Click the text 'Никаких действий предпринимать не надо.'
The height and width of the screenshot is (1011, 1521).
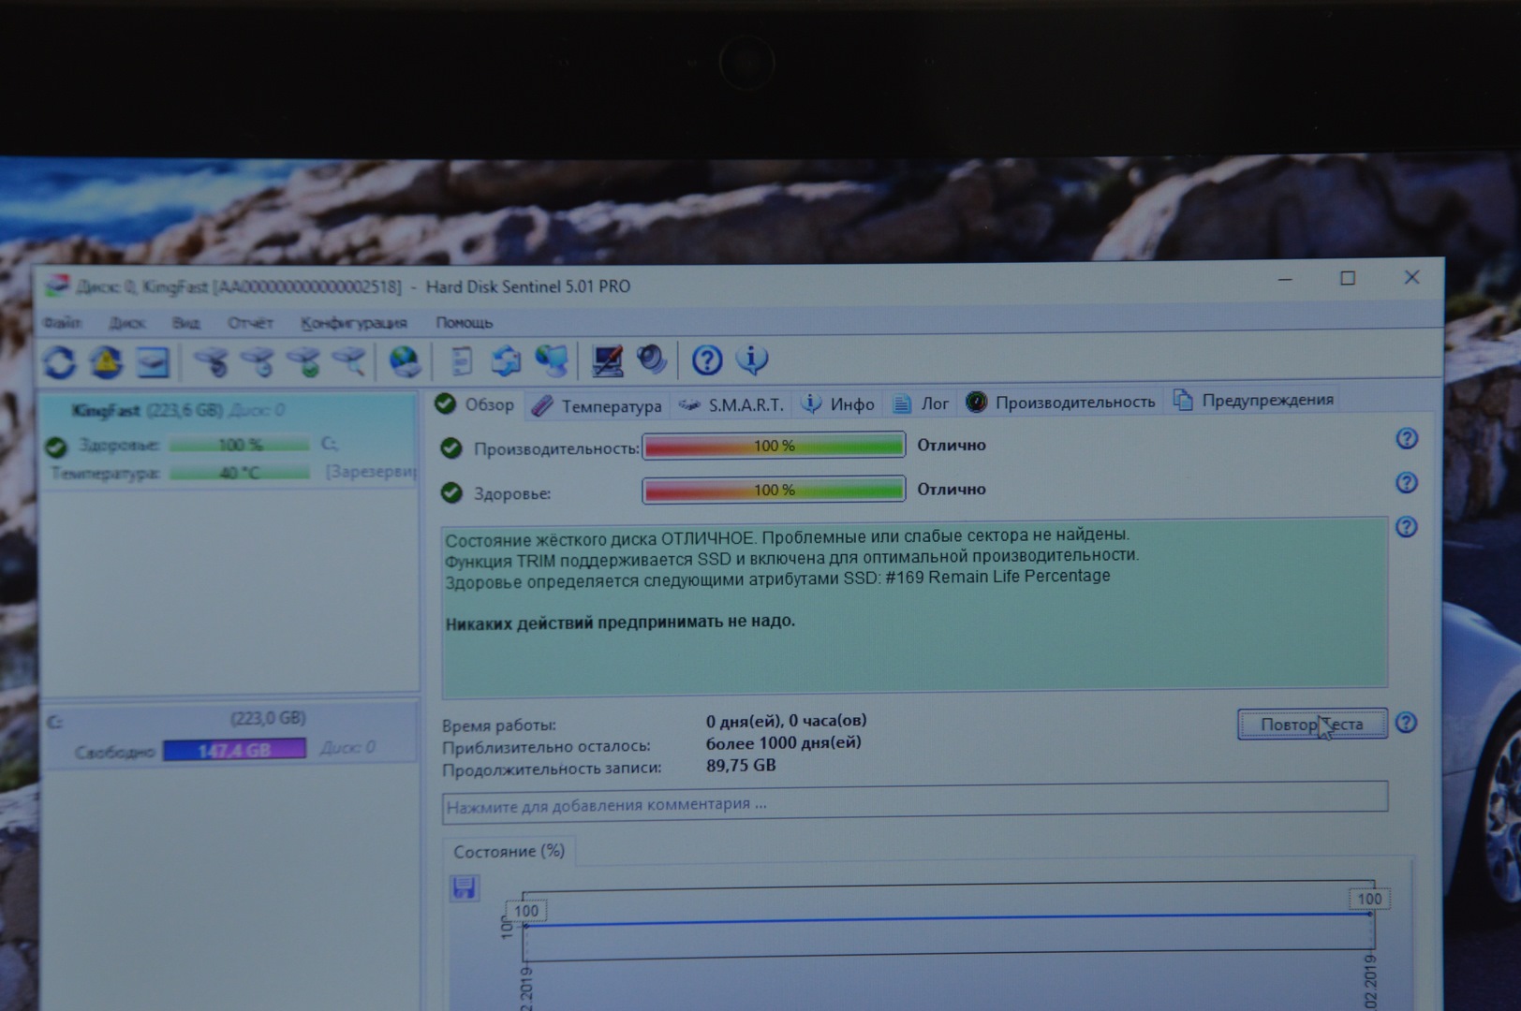coord(620,623)
